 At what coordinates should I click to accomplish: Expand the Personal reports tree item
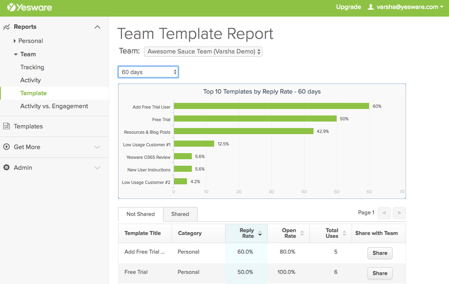[x=15, y=41]
